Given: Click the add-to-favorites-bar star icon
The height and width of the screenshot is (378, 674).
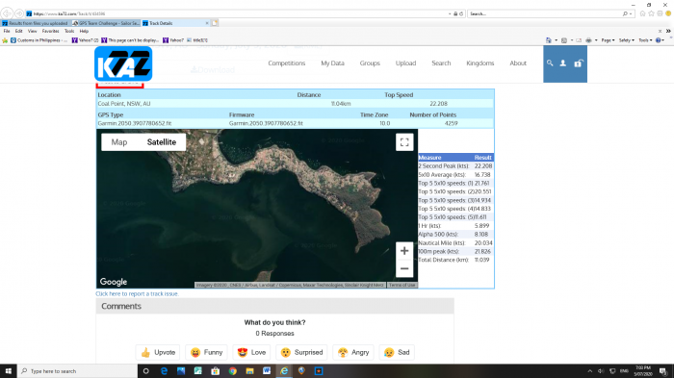Looking at the screenshot, I should (x=5, y=40).
